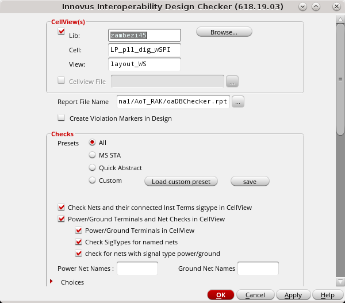The width and height of the screenshot is (345, 303).
Task: Enable Create Violation Markers in Design
Action: point(61,117)
